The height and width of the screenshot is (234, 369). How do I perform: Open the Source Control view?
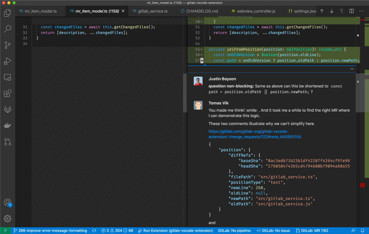7,45
